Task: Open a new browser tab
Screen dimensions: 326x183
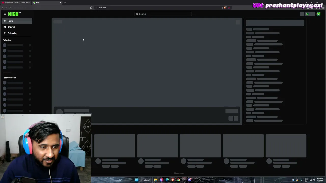Action: (65, 3)
